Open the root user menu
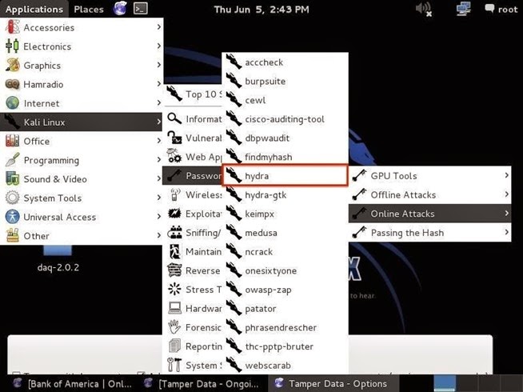 point(501,9)
